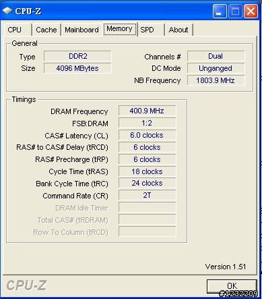Click the 1803.9 MHz NB Frequency value
This screenshot has width=262, height=299.
tap(216, 80)
